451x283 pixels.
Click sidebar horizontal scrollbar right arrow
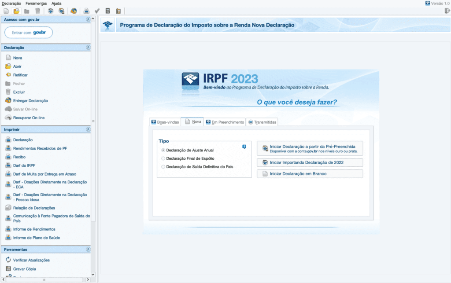coord(88,279)
